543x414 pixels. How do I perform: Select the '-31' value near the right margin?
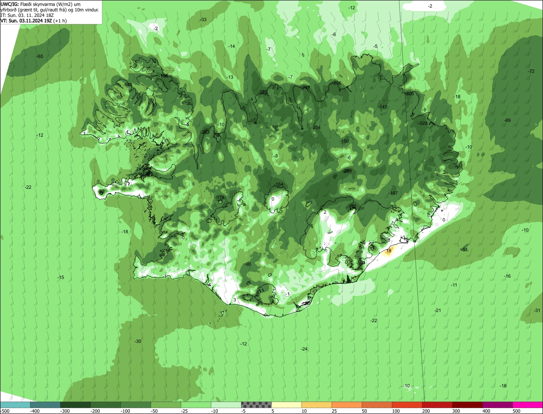point(537,310)
